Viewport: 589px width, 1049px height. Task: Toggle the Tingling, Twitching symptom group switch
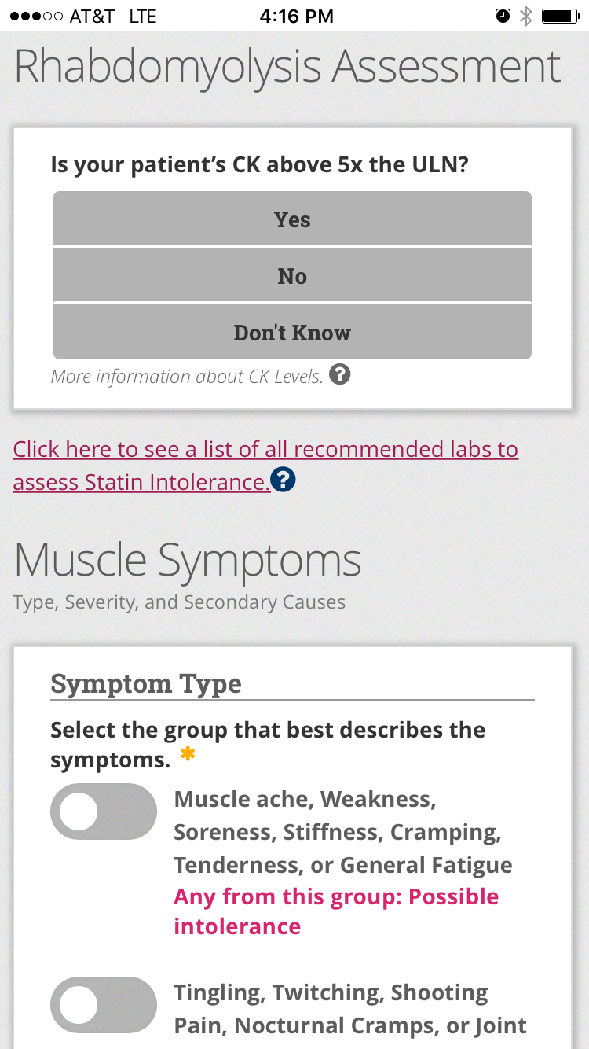click(104, 1005)
